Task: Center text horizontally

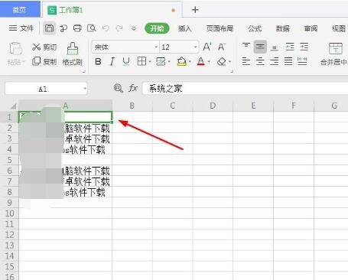Action: pos(260,61)
